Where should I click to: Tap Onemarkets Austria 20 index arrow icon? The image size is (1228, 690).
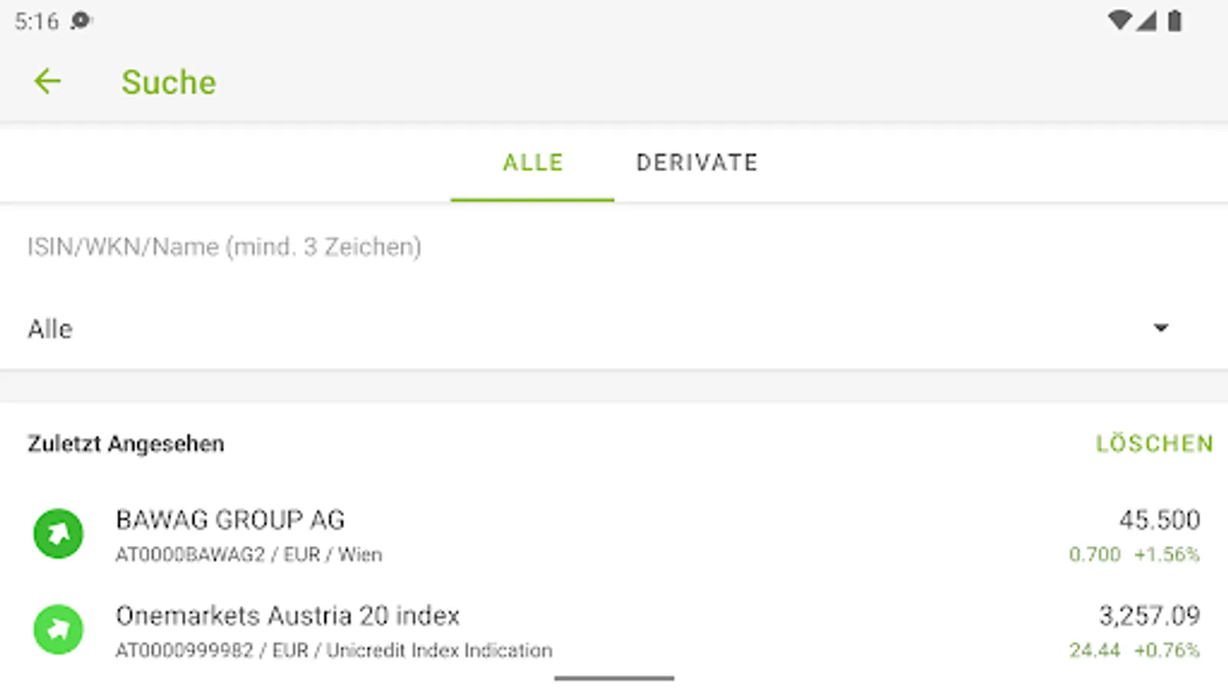(x=58, y=629)
